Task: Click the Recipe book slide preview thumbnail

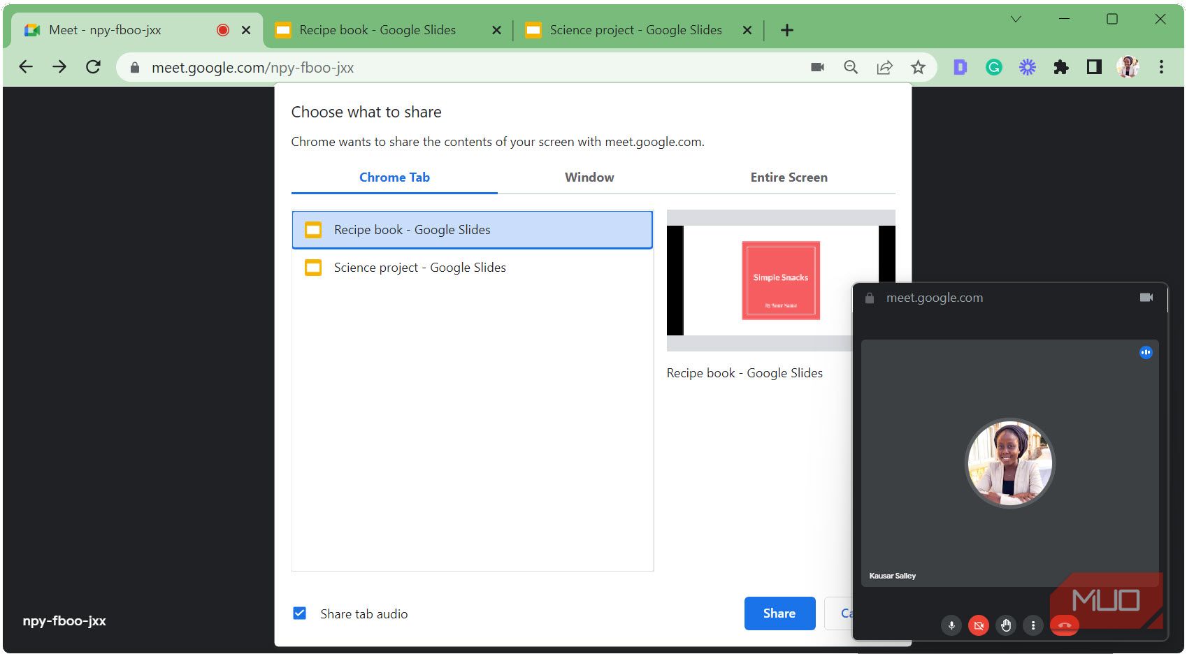Action: (x=781, y=279)
